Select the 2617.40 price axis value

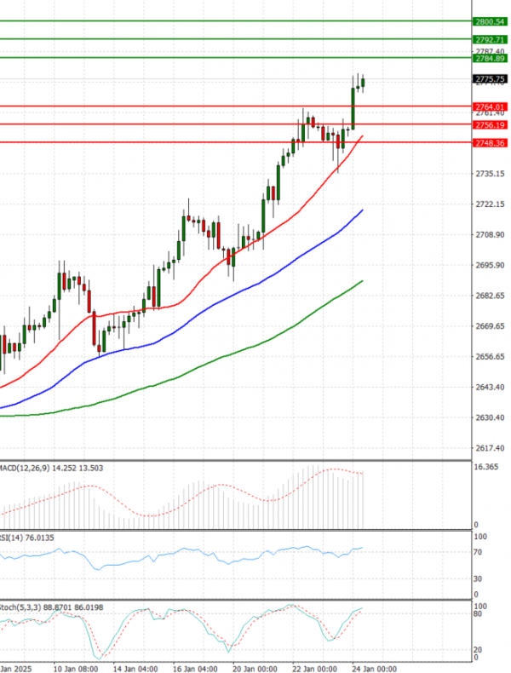point(490,447)
